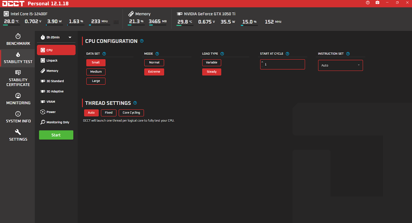Click the GPU temperature 29.8 °C
412x223 pixels.
(185, 22)
